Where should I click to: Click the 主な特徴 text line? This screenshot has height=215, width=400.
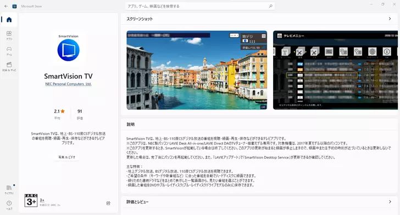[135, 167]
